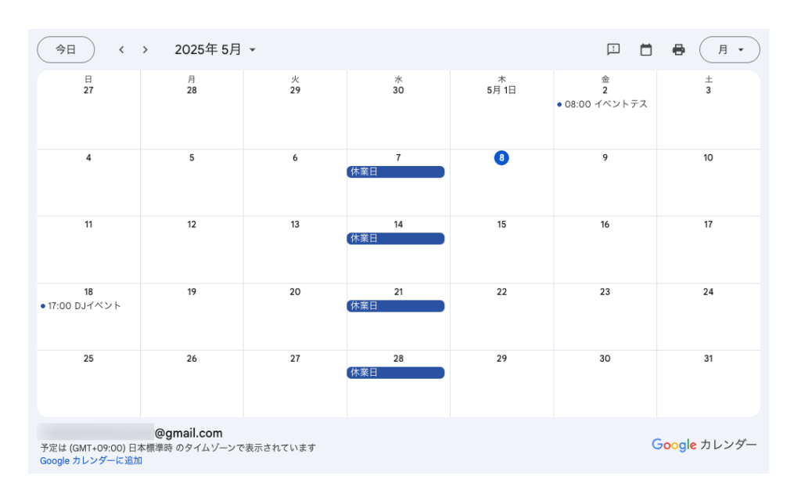
Task: Click the 5月 1日 date label
Action: tap(501, 90)
